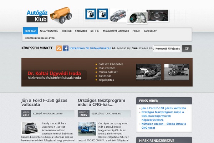This screenshot has width=214, height=143.
Task: Open the Szervizek menu item
Action: pyautogui.click(x=81, y=31)
